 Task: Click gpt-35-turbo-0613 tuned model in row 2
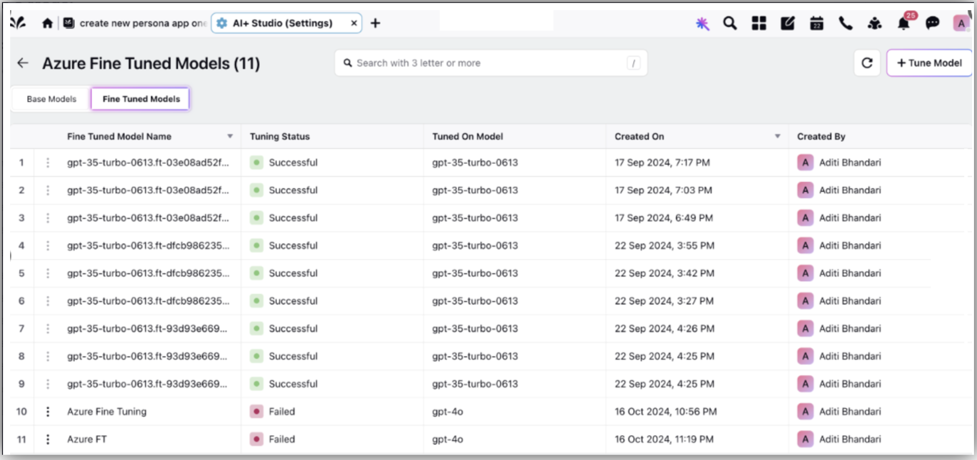click(x=475, y=190)
